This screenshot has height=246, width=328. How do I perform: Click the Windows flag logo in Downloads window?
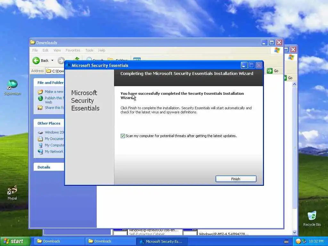tap(277, 50)
